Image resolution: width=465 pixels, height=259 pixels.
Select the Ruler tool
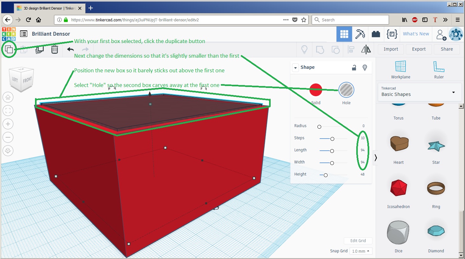tap(439, 69)
